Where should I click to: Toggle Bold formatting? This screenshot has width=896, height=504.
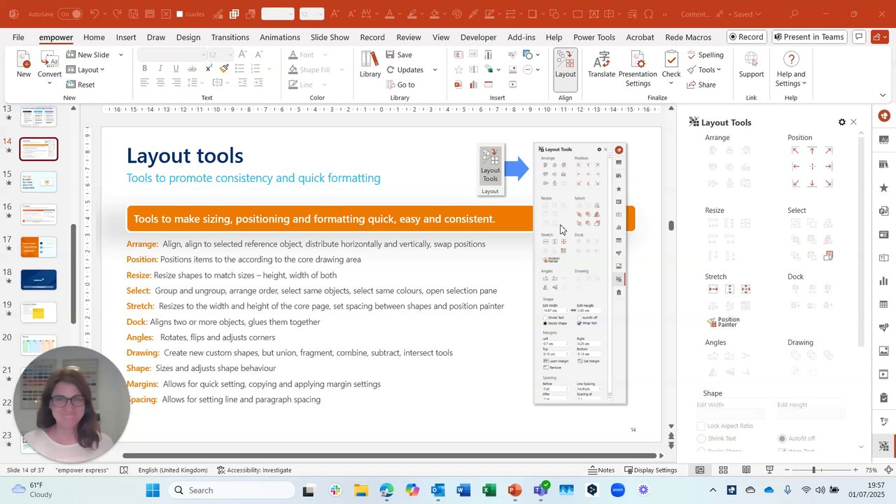click(145, 69)
